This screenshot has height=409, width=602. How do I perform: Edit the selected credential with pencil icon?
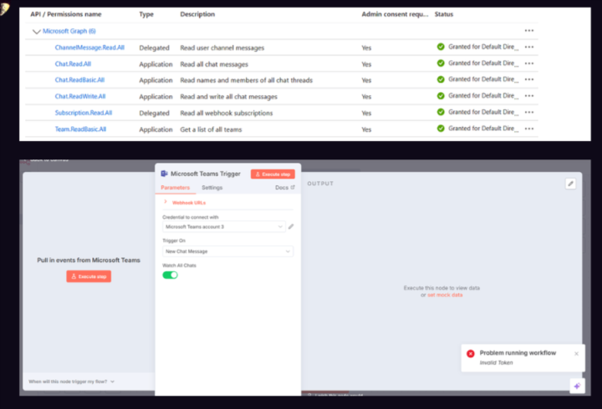point(291,226)
